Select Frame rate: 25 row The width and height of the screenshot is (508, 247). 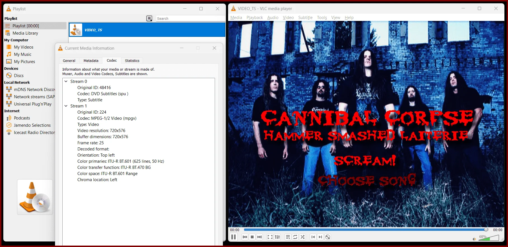(90, 143)
